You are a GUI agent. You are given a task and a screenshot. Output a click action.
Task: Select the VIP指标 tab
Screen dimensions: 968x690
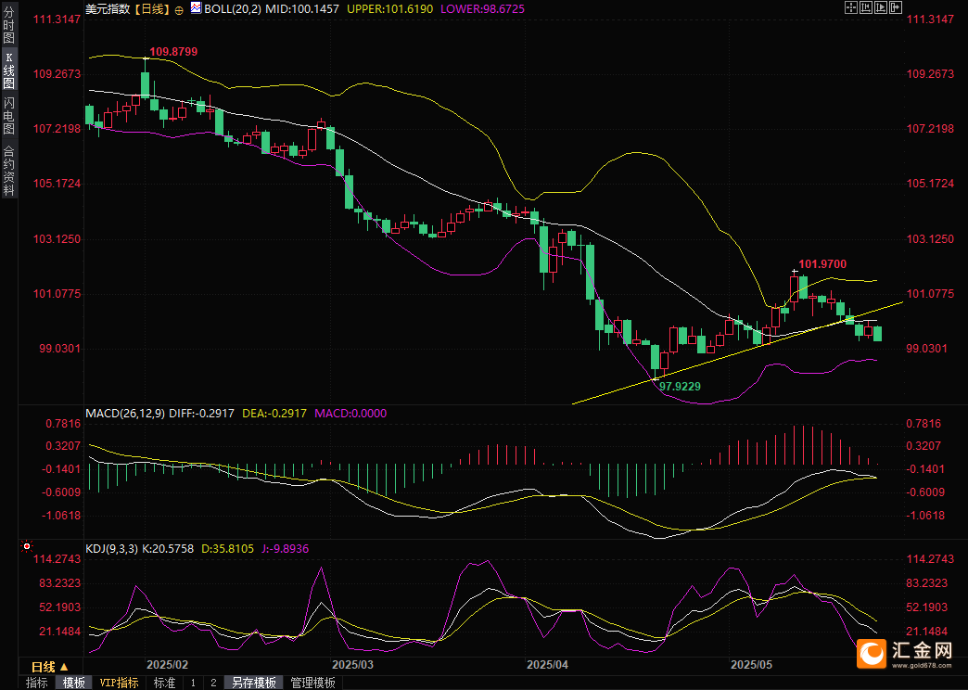120,683
